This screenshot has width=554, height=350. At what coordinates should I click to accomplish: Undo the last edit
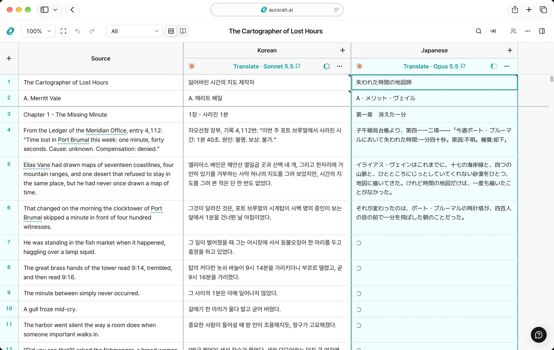click(x=78, y=31)
